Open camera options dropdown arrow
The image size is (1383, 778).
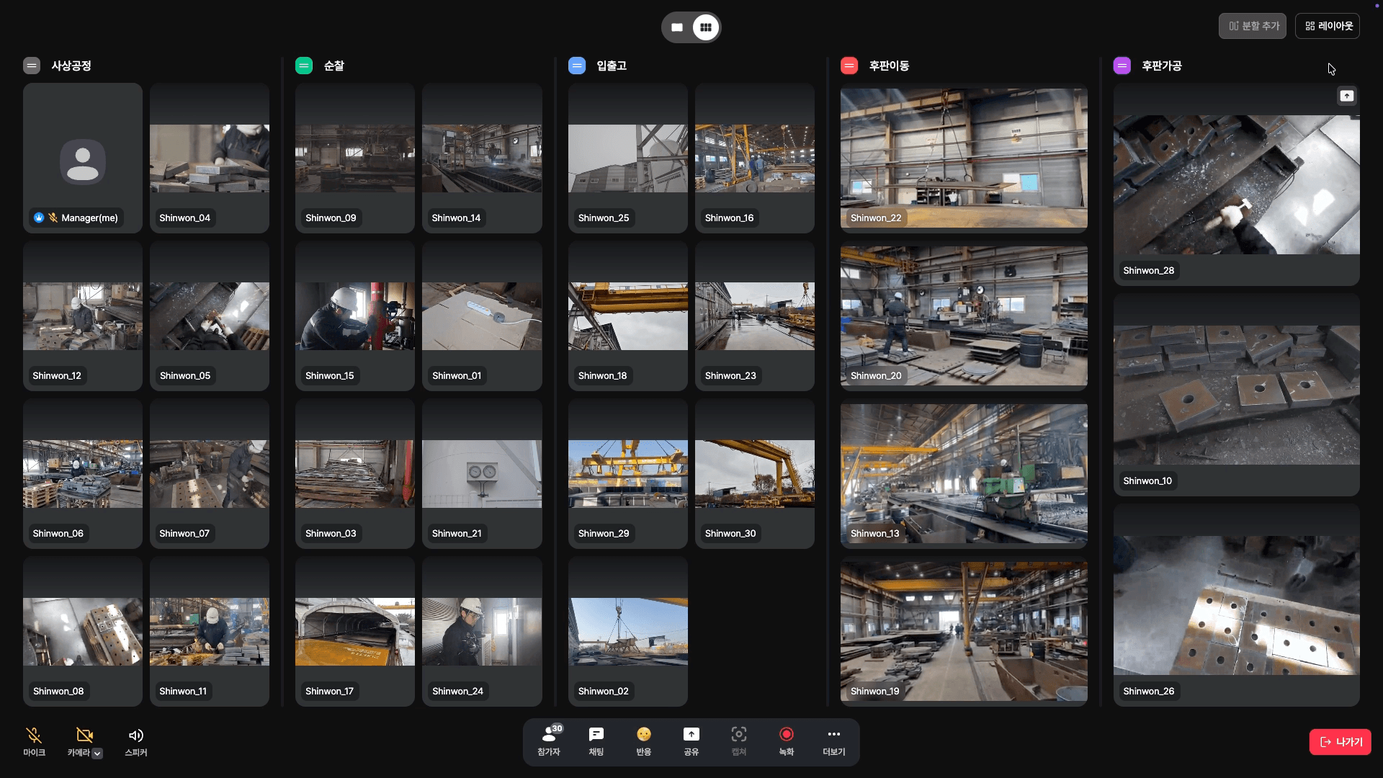[x=97, y=754]
